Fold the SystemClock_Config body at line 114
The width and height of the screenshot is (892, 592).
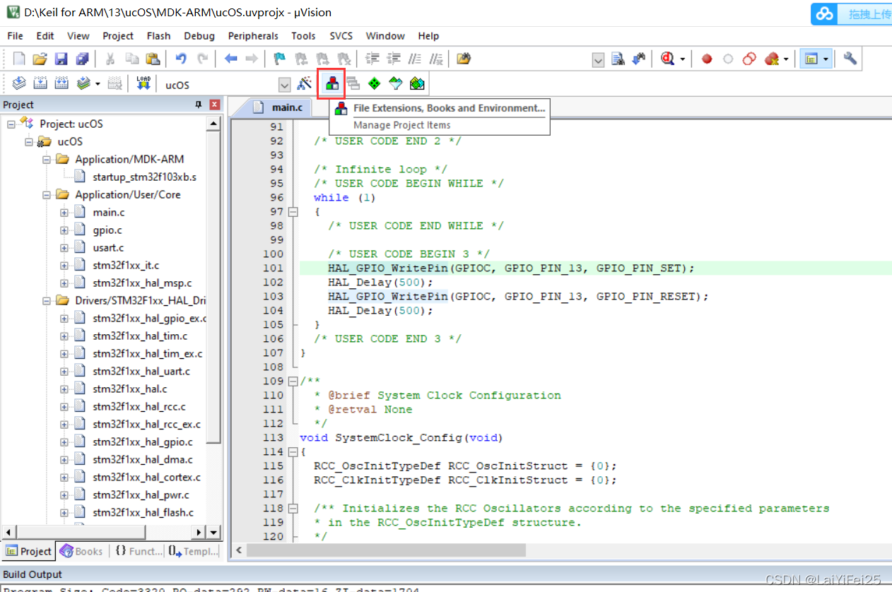pyautogui.click(x=293, y=451)
